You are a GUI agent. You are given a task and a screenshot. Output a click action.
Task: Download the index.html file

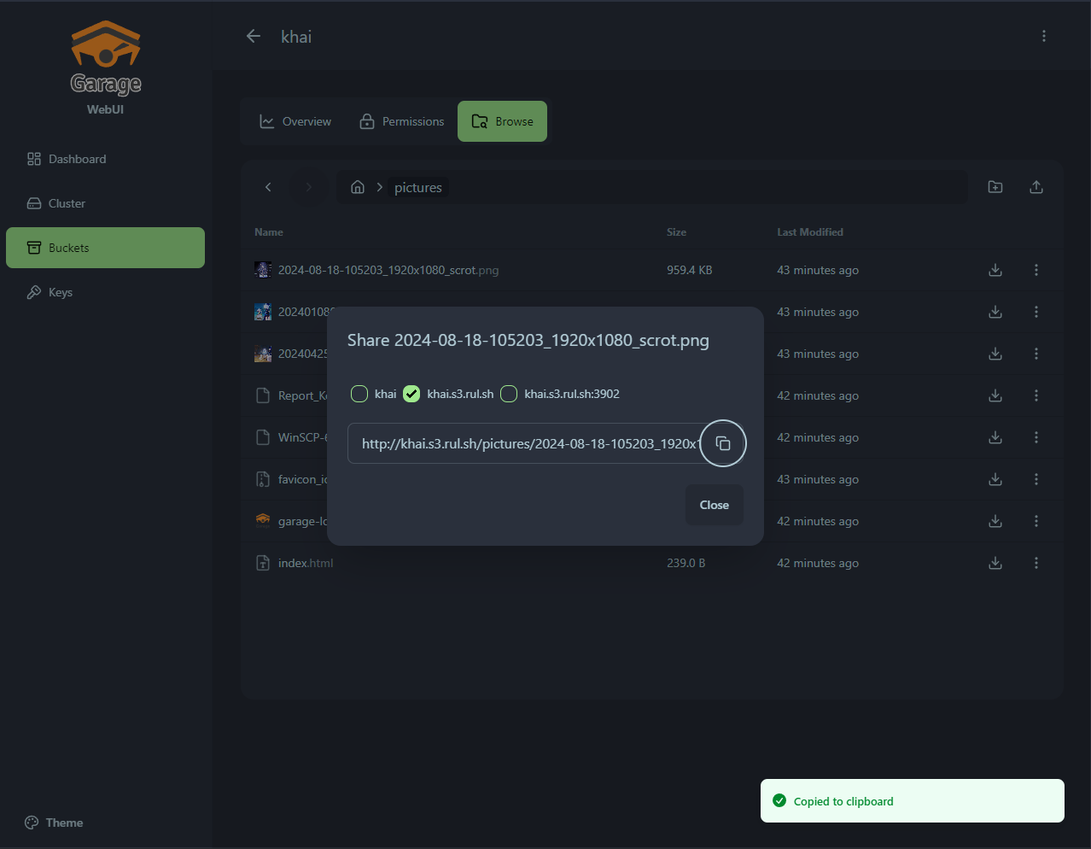(995, 563)
